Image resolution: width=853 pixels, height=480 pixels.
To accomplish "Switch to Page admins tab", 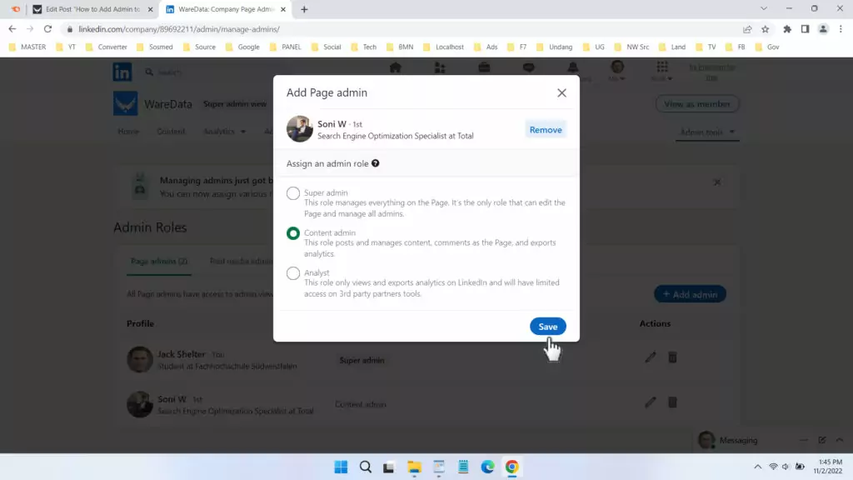I will coord(159,262).
